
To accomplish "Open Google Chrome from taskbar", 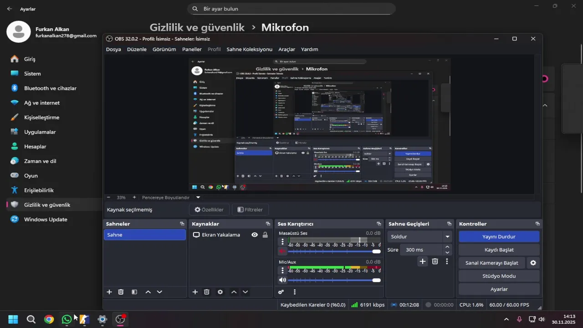I will (49, 319).
